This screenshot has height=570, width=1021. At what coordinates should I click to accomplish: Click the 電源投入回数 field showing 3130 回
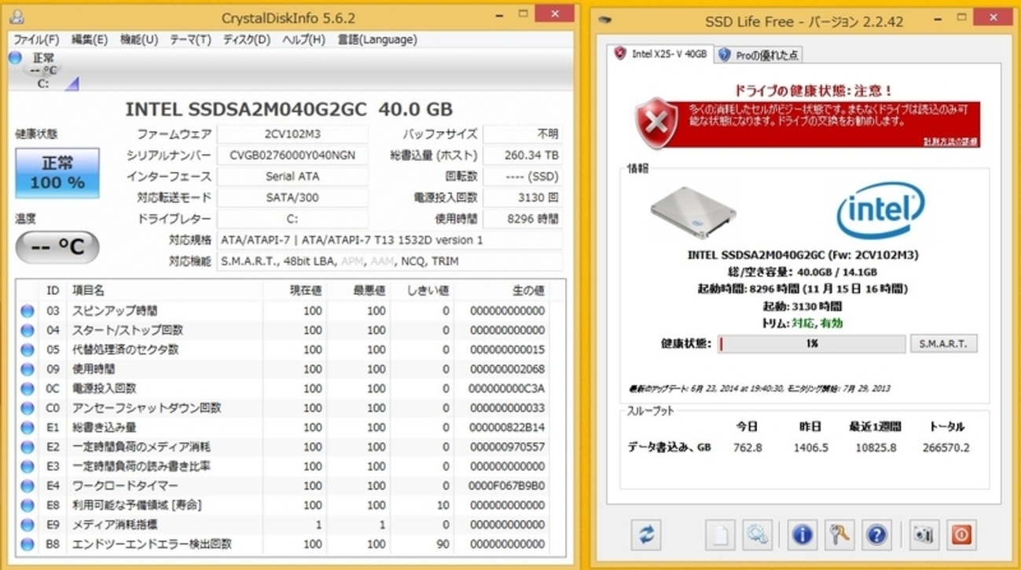(523, 198)
